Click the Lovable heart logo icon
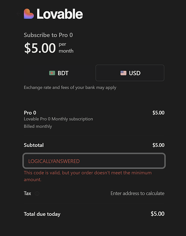Image resolution: width=186 pixels, height=236 pixels. click(29, 14)
